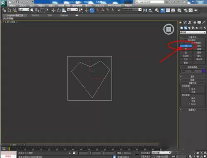Select drag type Bezier radio button
Viewport: 207px width, 158px height.
pos(190,104)
